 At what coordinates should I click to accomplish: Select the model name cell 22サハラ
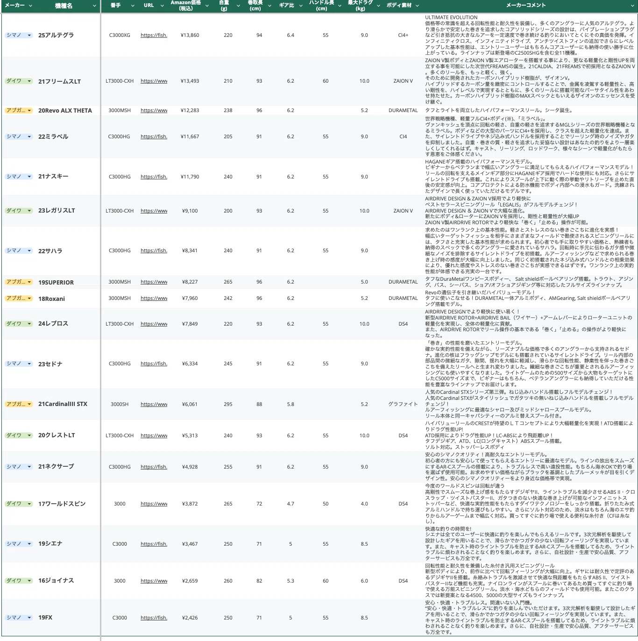50,251
